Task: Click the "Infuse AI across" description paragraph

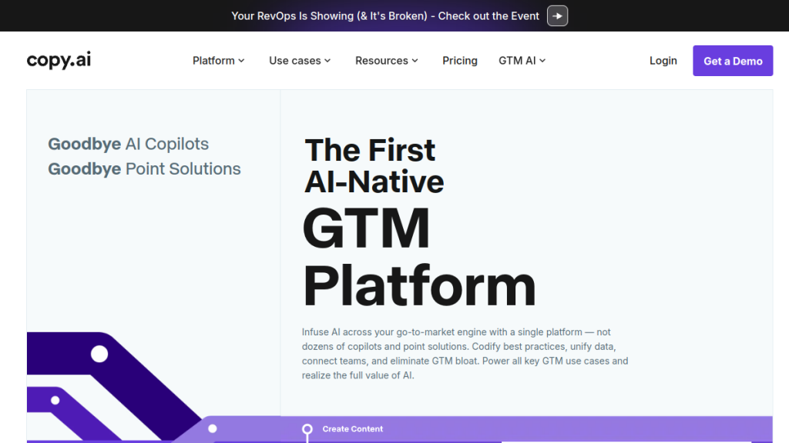Action: pyautogui.click(x=465, y=354)
